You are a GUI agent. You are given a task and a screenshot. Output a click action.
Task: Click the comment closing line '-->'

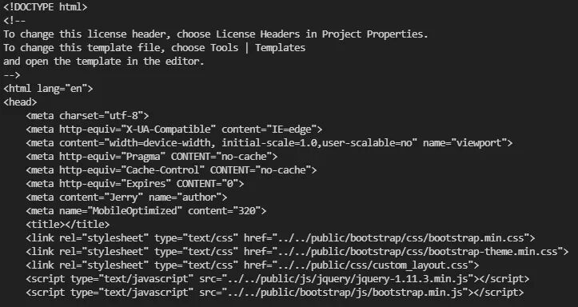12,75
